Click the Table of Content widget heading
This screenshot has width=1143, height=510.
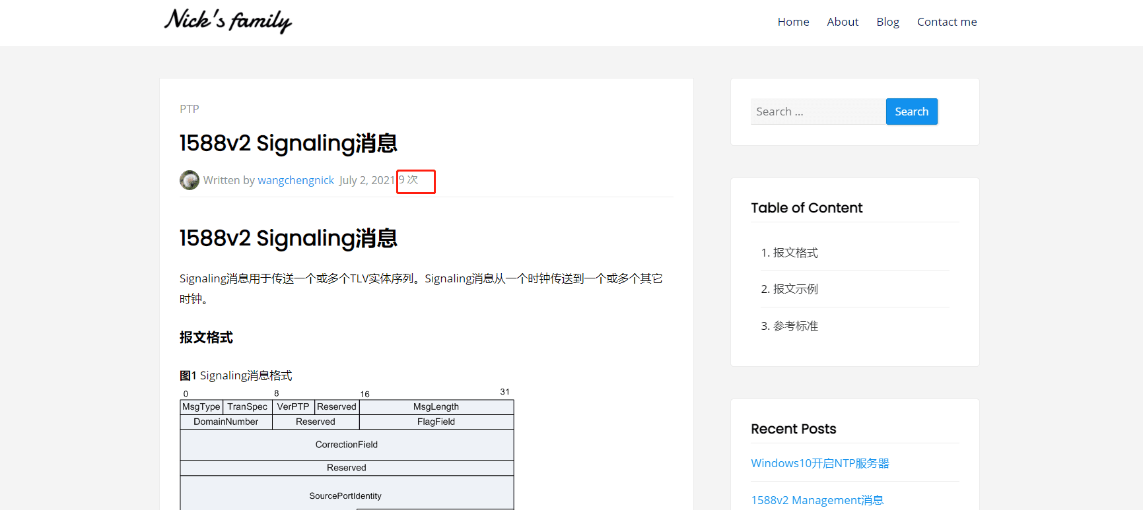(806, 208)
